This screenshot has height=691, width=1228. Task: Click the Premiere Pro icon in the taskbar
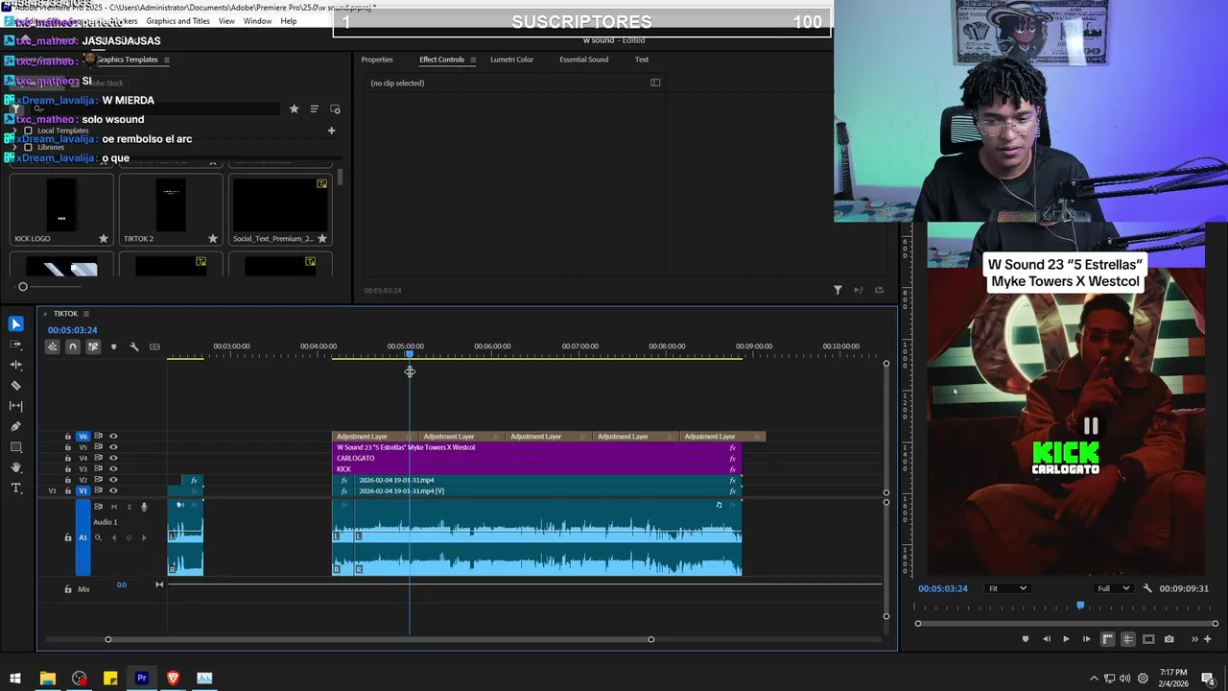(142, 679)
